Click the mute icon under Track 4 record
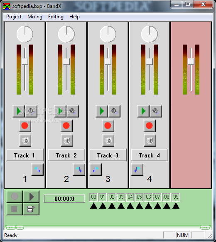216x242 pixels. click(x=150, y=140)
